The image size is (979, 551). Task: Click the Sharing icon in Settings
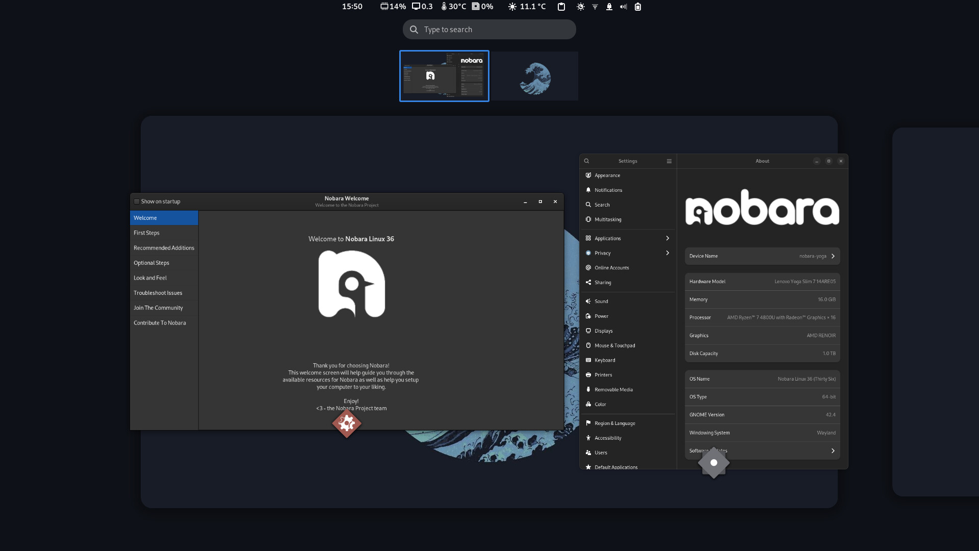point(588,282)
